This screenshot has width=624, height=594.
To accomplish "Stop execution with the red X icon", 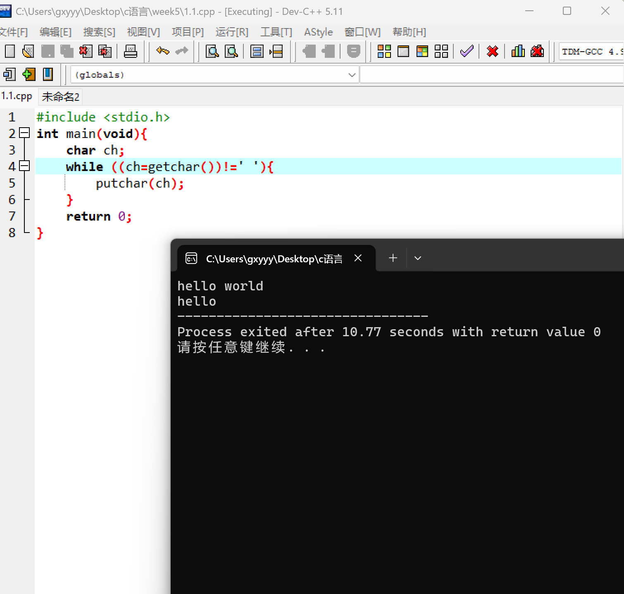I will click(x=493, y=52).
